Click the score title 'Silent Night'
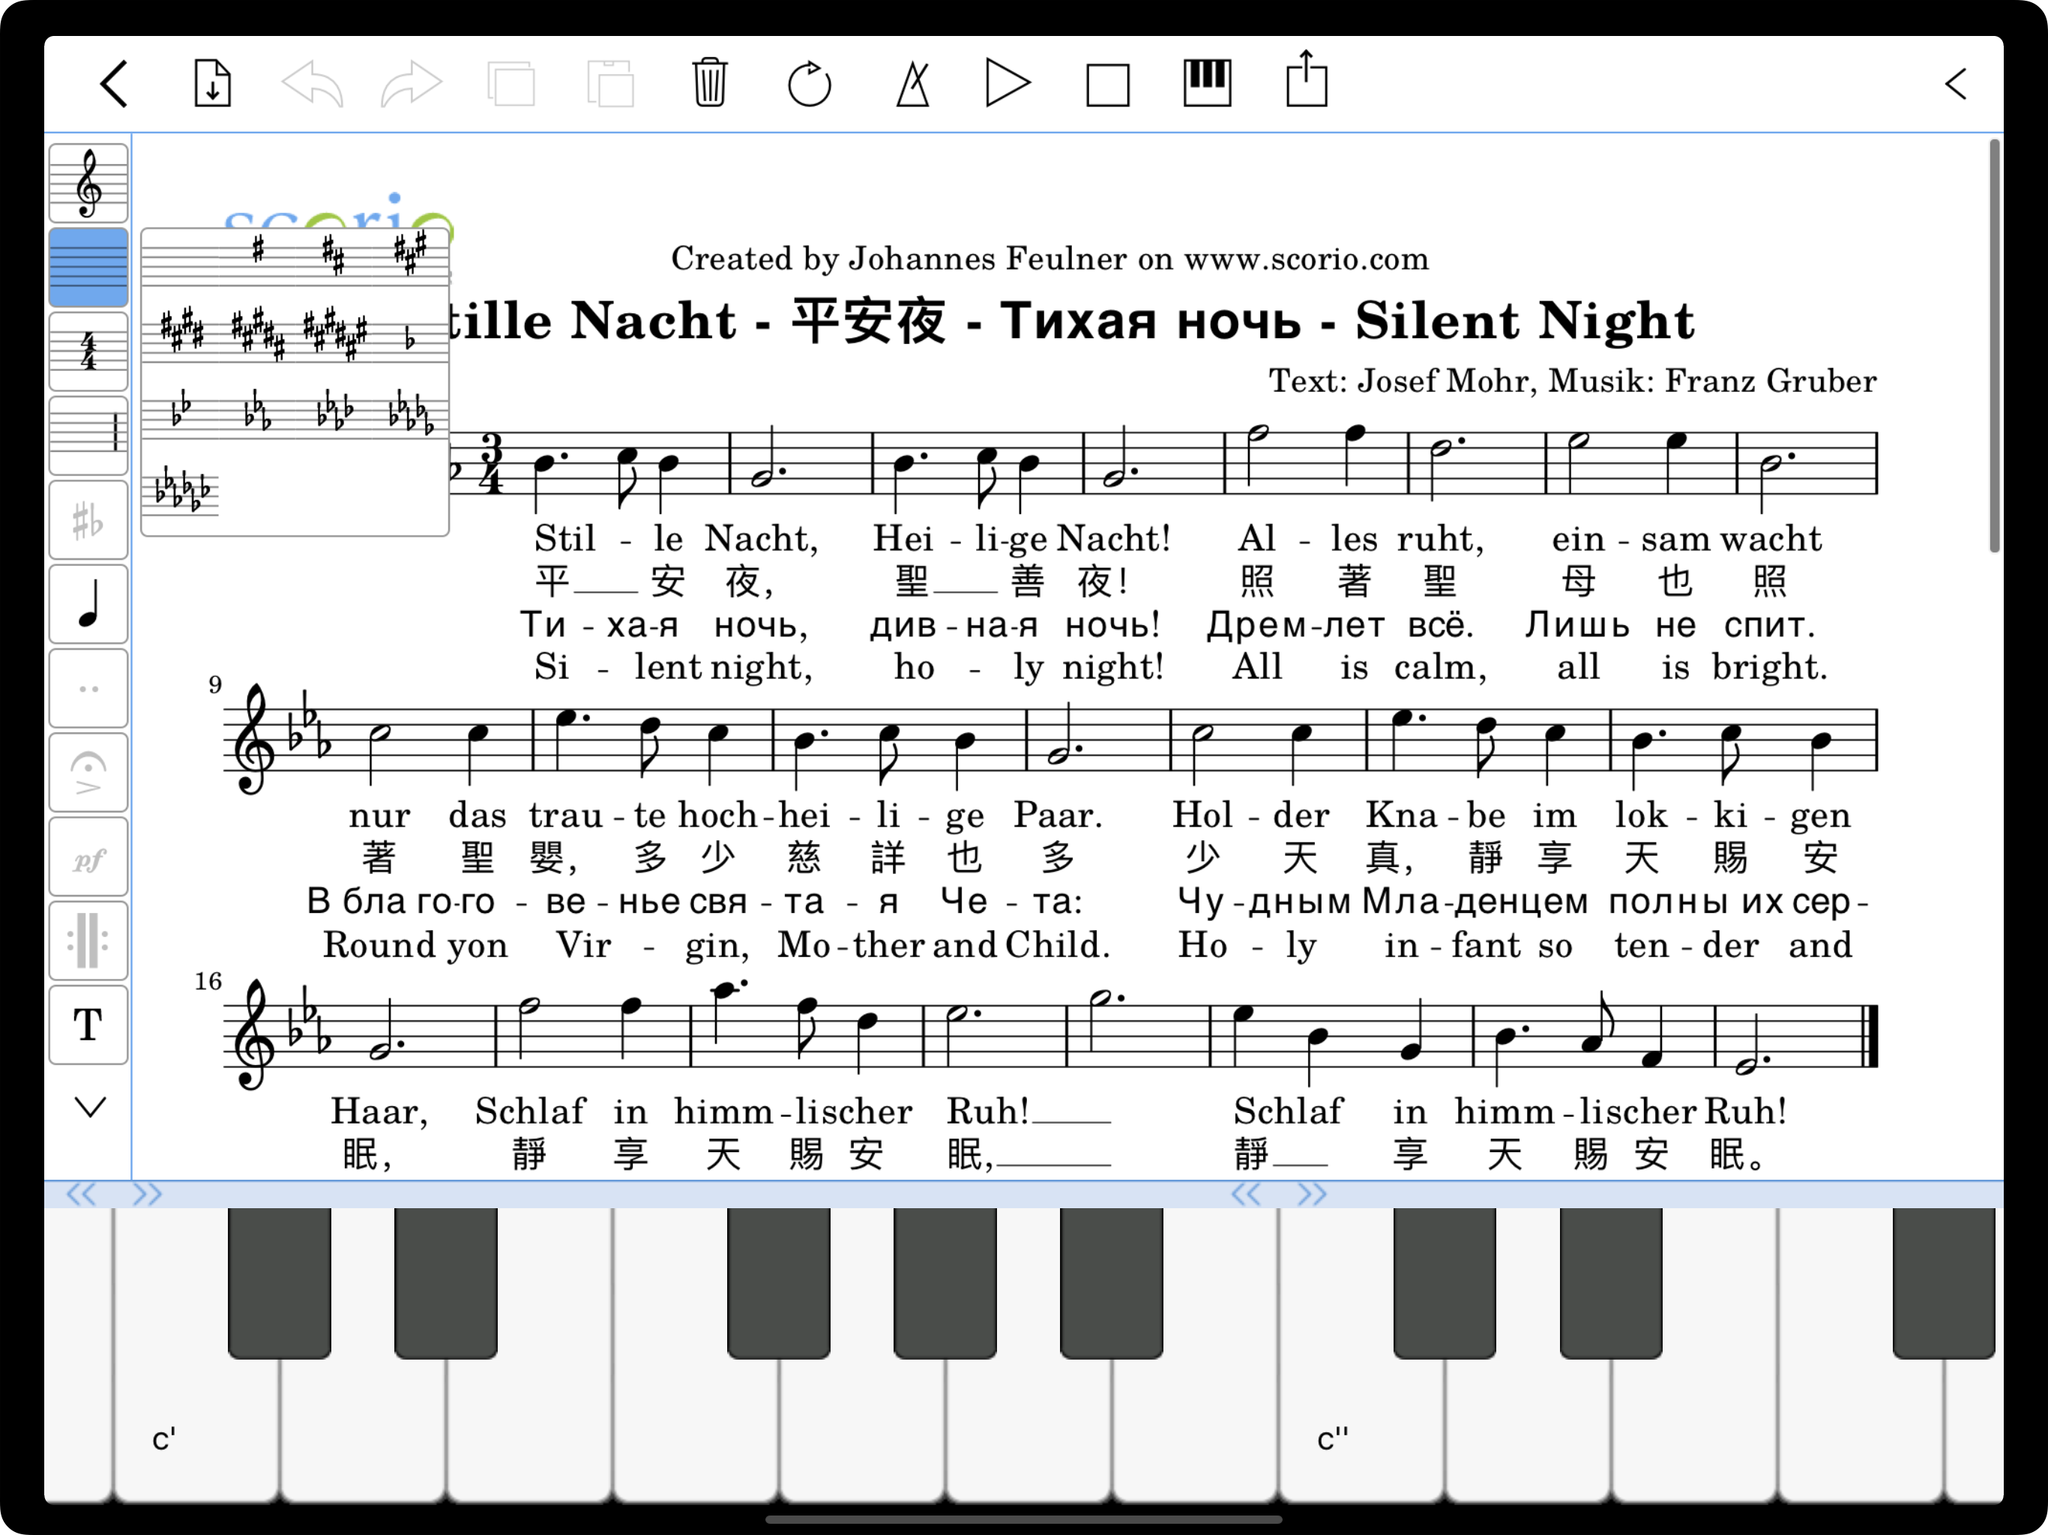Screen dimensions: 2048x1535 [x=1525, y=322]
